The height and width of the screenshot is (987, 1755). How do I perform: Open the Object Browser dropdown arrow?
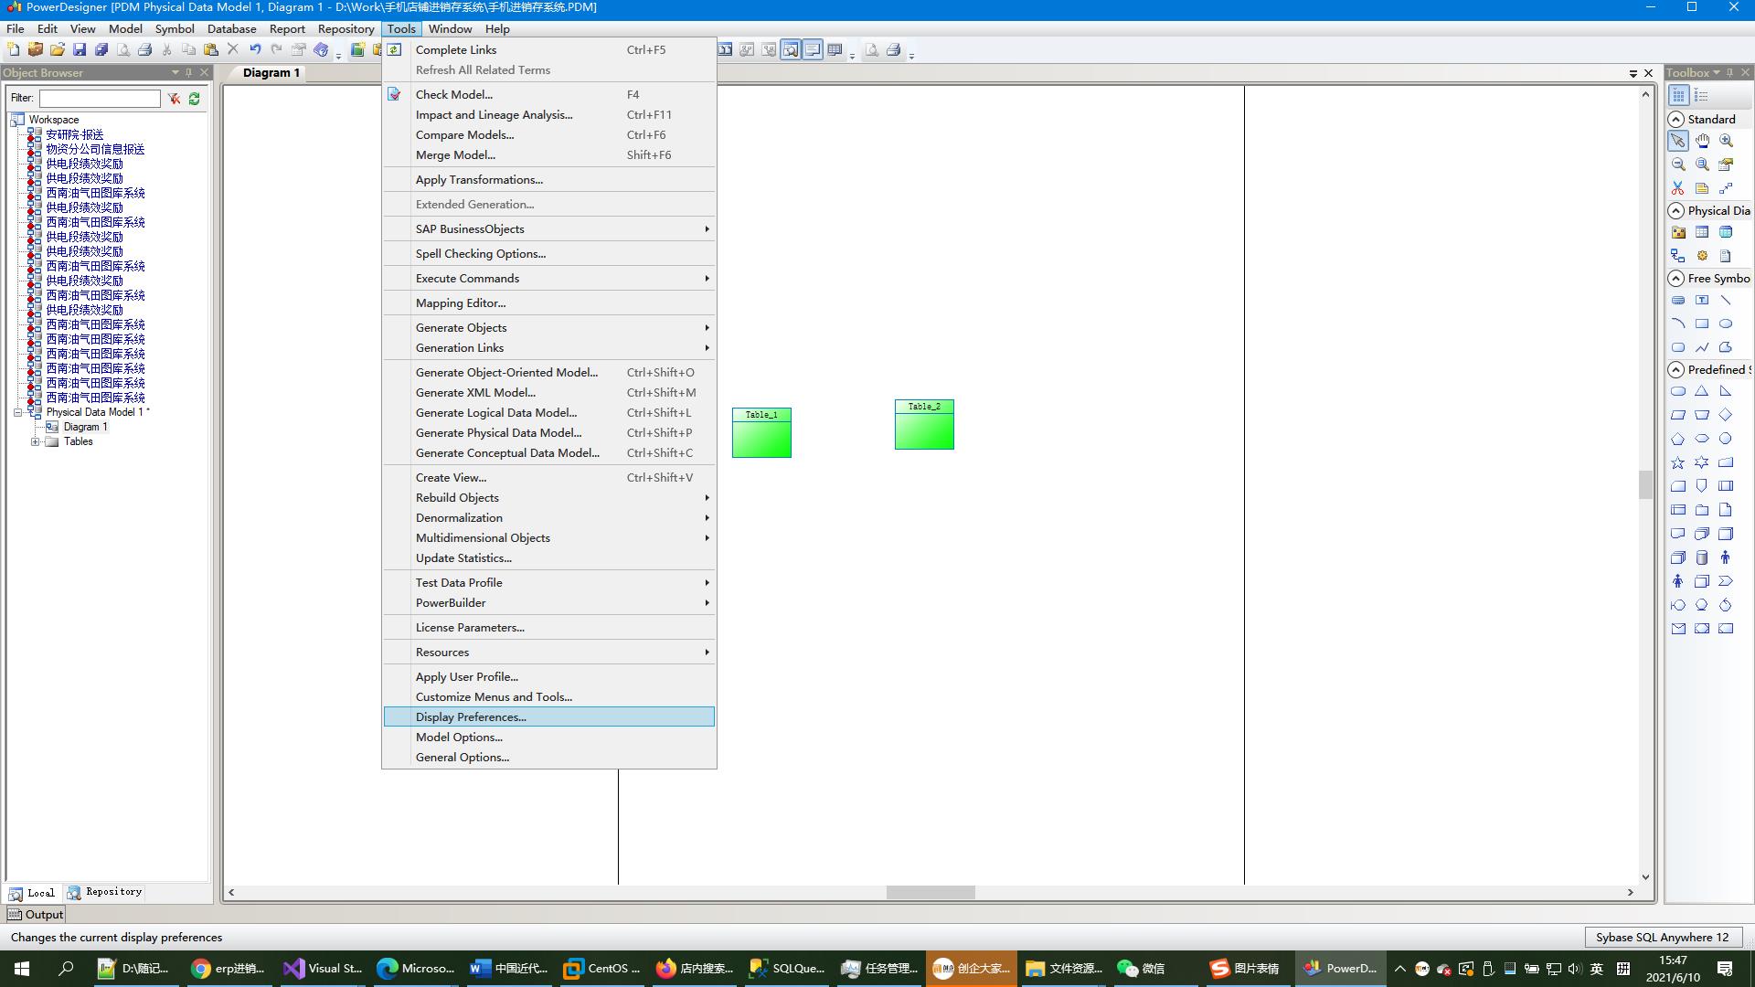click(x=175, y=73)
